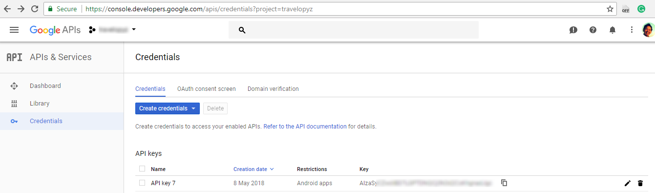The height and width of the screenshot is (193, 655).
Task: Open the three-dot utilities menu
Action: coord(632,30)
